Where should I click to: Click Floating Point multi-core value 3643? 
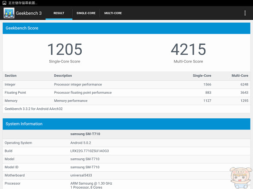244,93
